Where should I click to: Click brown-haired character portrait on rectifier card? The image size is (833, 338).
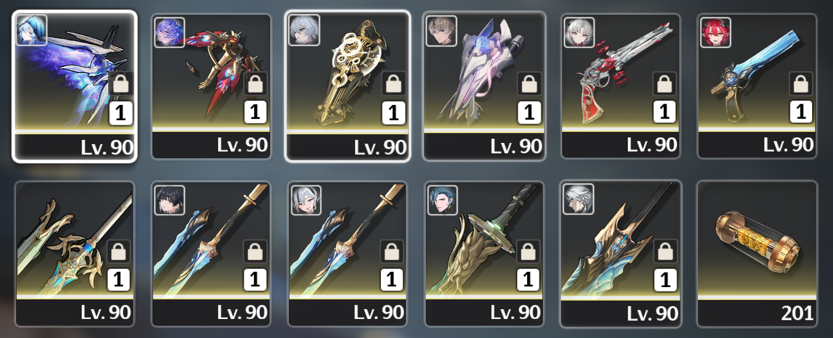(442, 31)
